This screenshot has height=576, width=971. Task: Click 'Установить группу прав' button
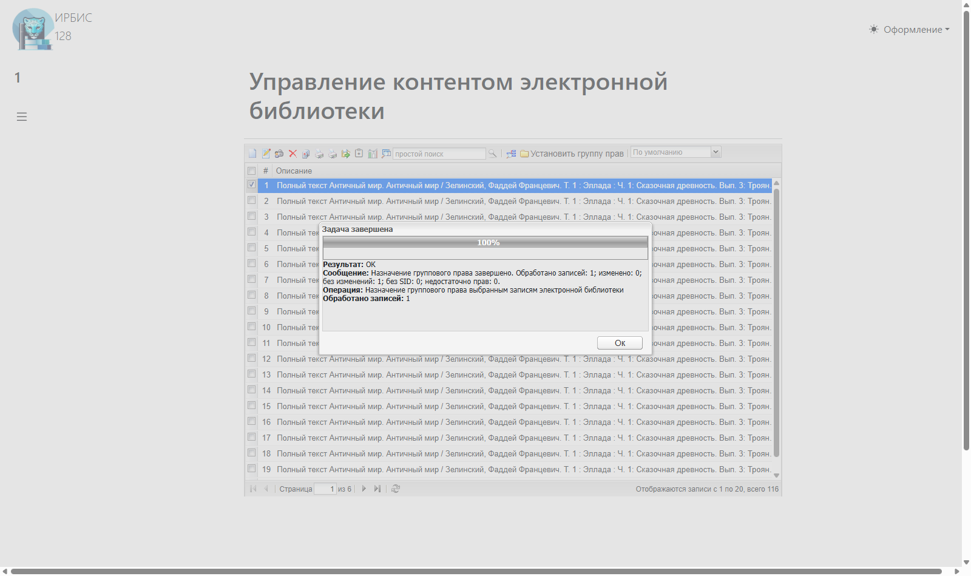coord(572,154)
